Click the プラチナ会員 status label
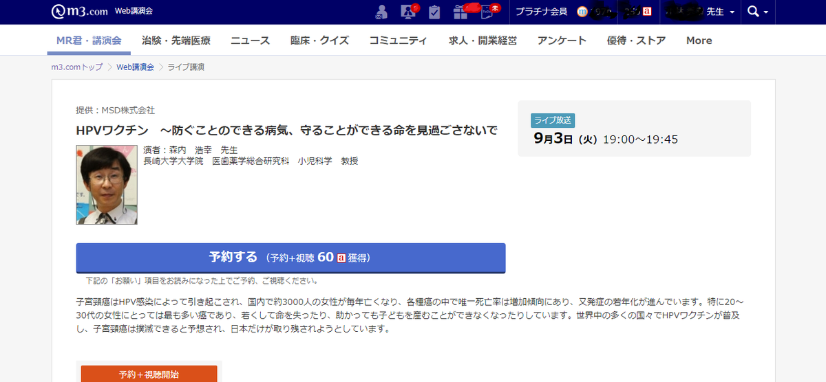 point(542,12)
